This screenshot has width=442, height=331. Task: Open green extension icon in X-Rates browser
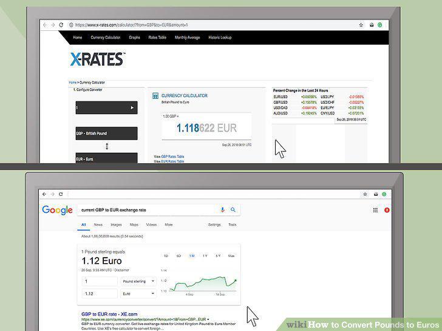coord(379,25)
